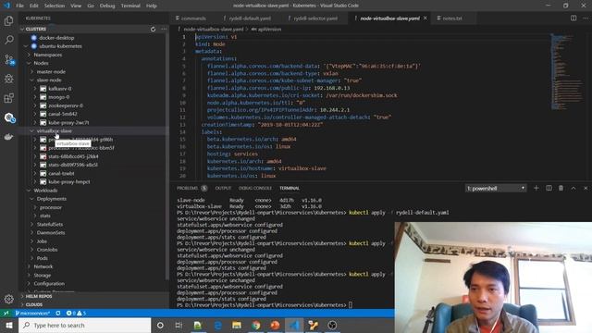
Task: Click the microservices branch in status bar
Action: point(32,313)
